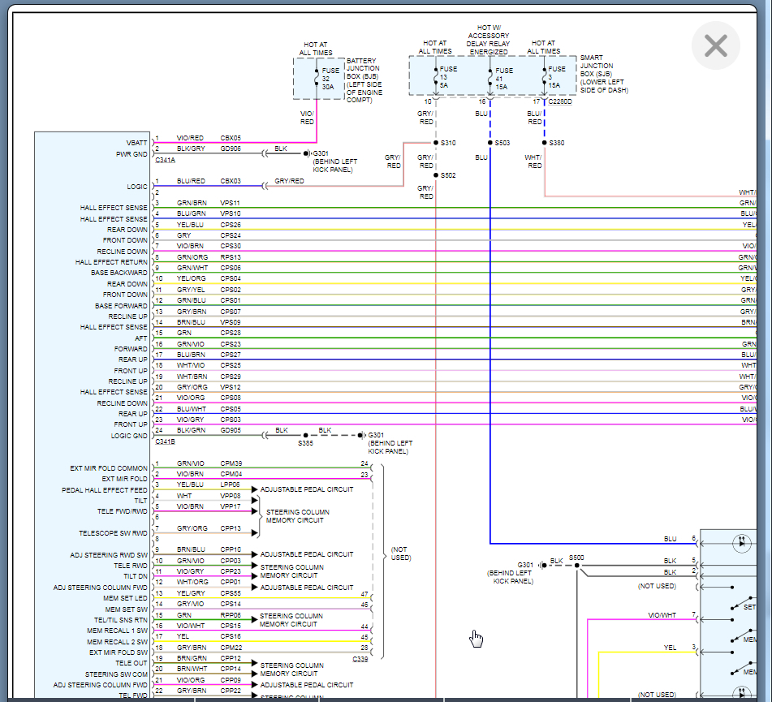This screenshot has width=772, height=702.
Task: Click the VBATT pin label
Action: (x=137, y=143)
